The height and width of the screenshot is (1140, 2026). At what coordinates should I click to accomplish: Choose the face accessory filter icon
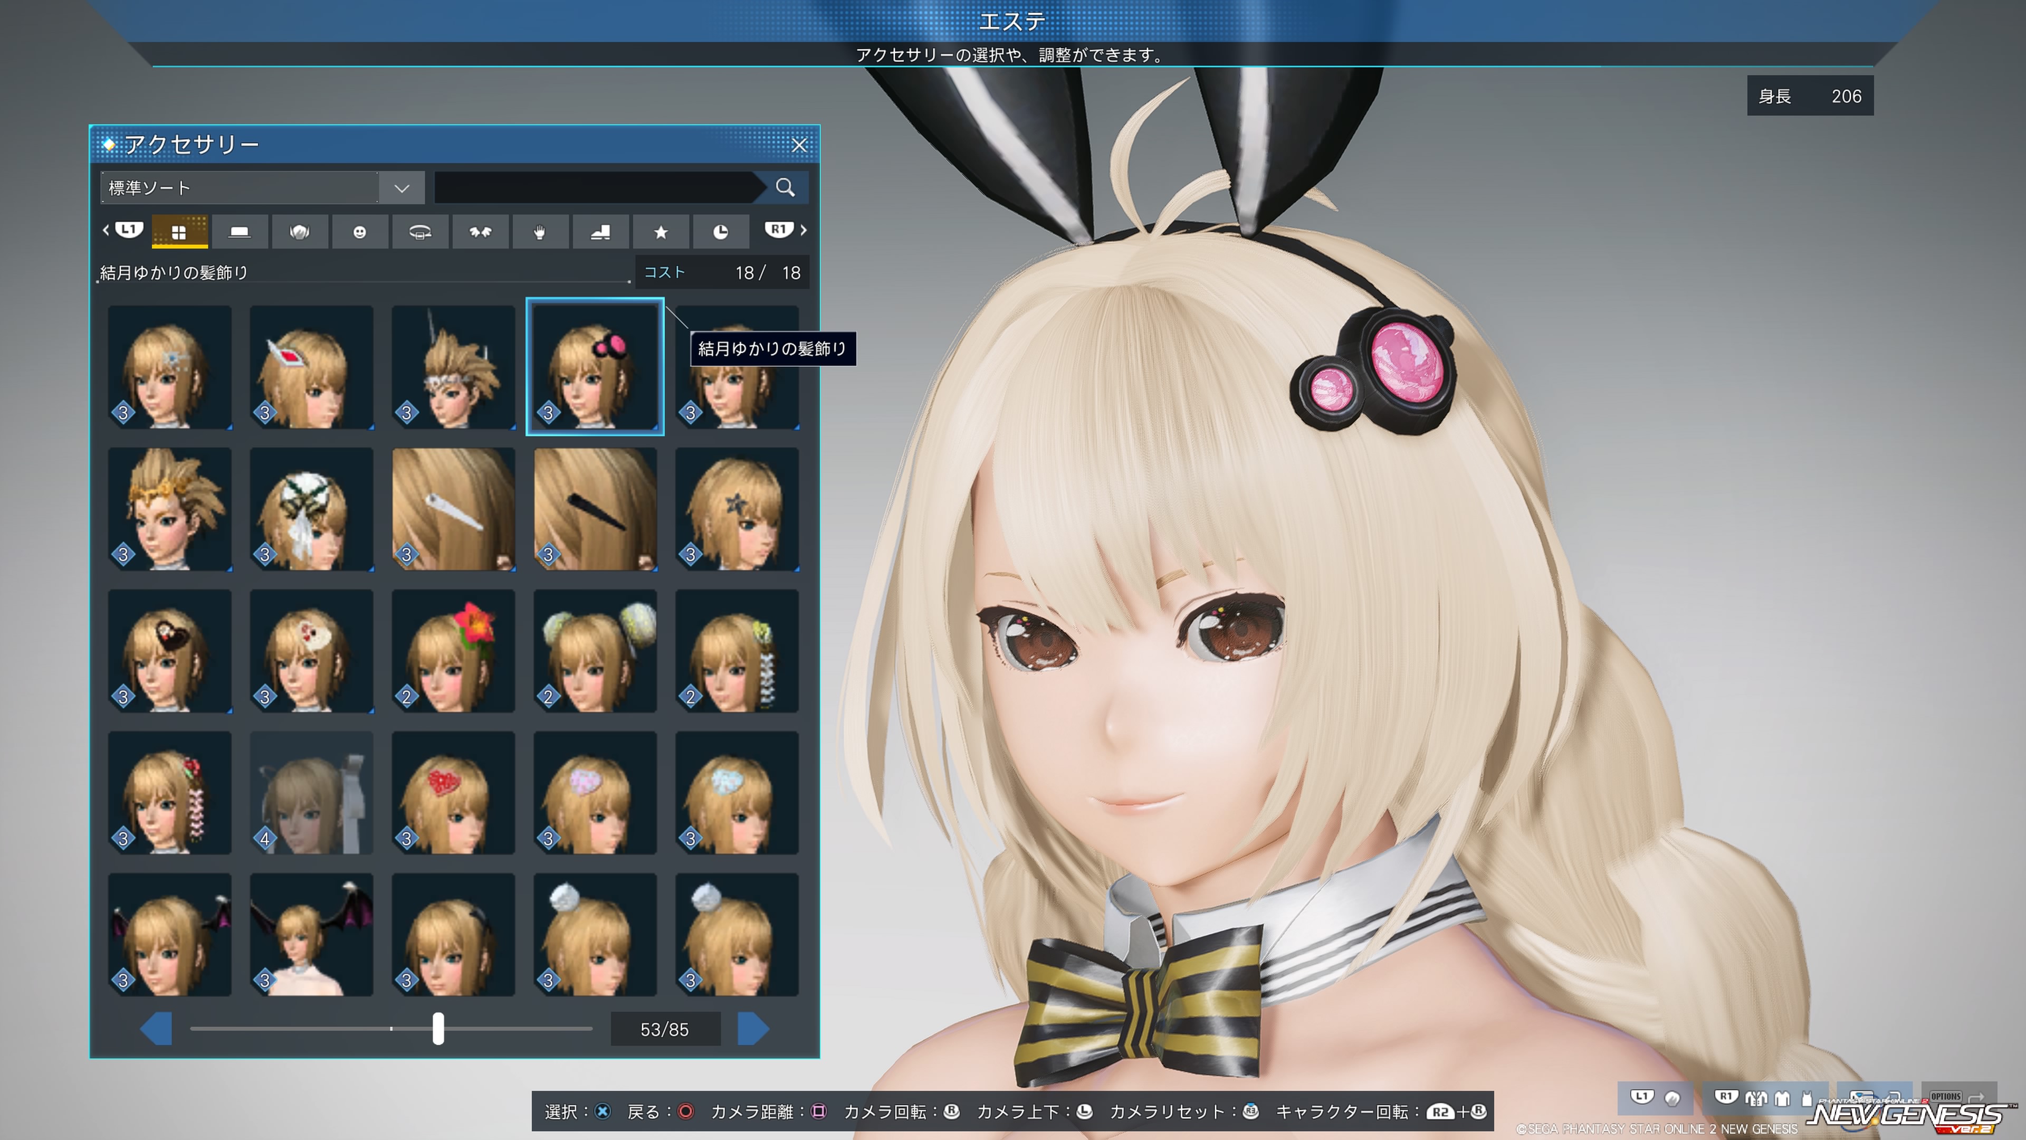[x=359, y=231]
